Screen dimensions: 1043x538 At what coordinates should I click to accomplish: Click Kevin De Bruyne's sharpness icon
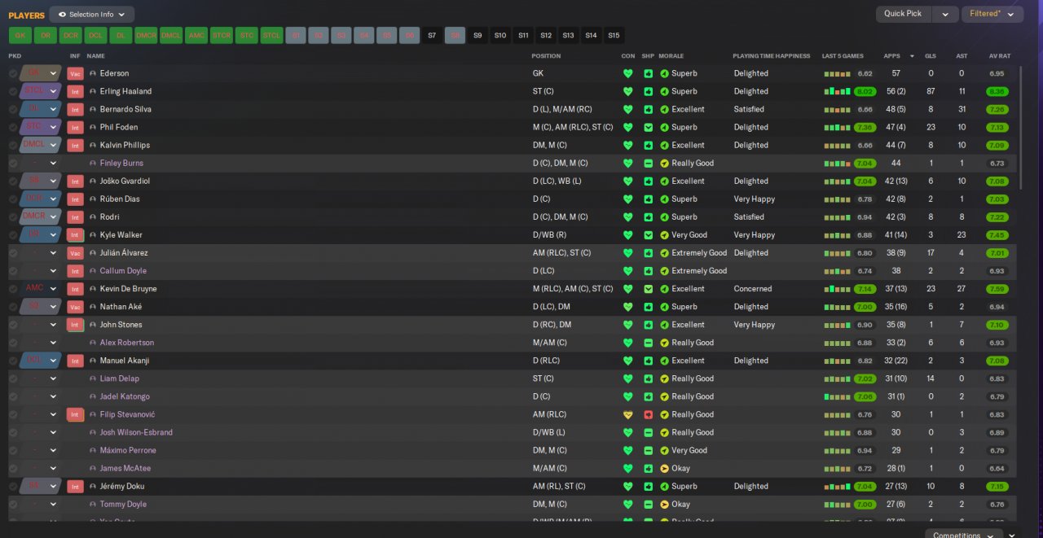[x=648, y=289]
